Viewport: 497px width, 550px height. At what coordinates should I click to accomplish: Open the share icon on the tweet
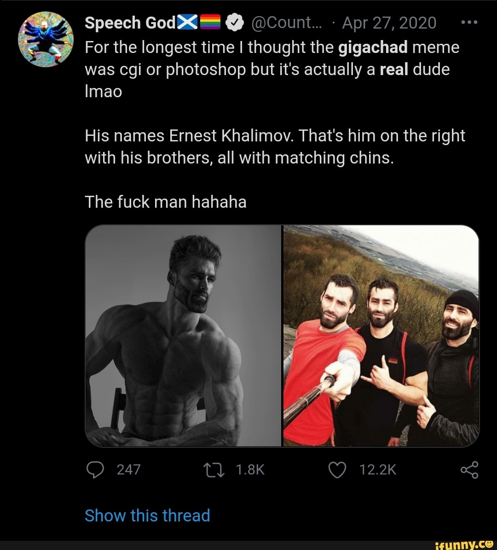[x=469, y=469]
